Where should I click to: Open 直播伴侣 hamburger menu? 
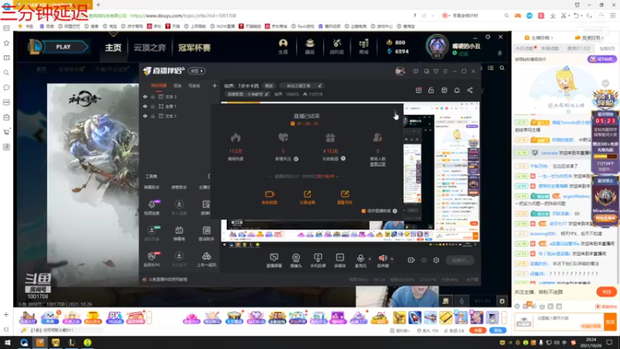(x=445, y=71)
